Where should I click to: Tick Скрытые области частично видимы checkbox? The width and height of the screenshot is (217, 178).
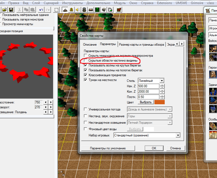pos(85,61)
